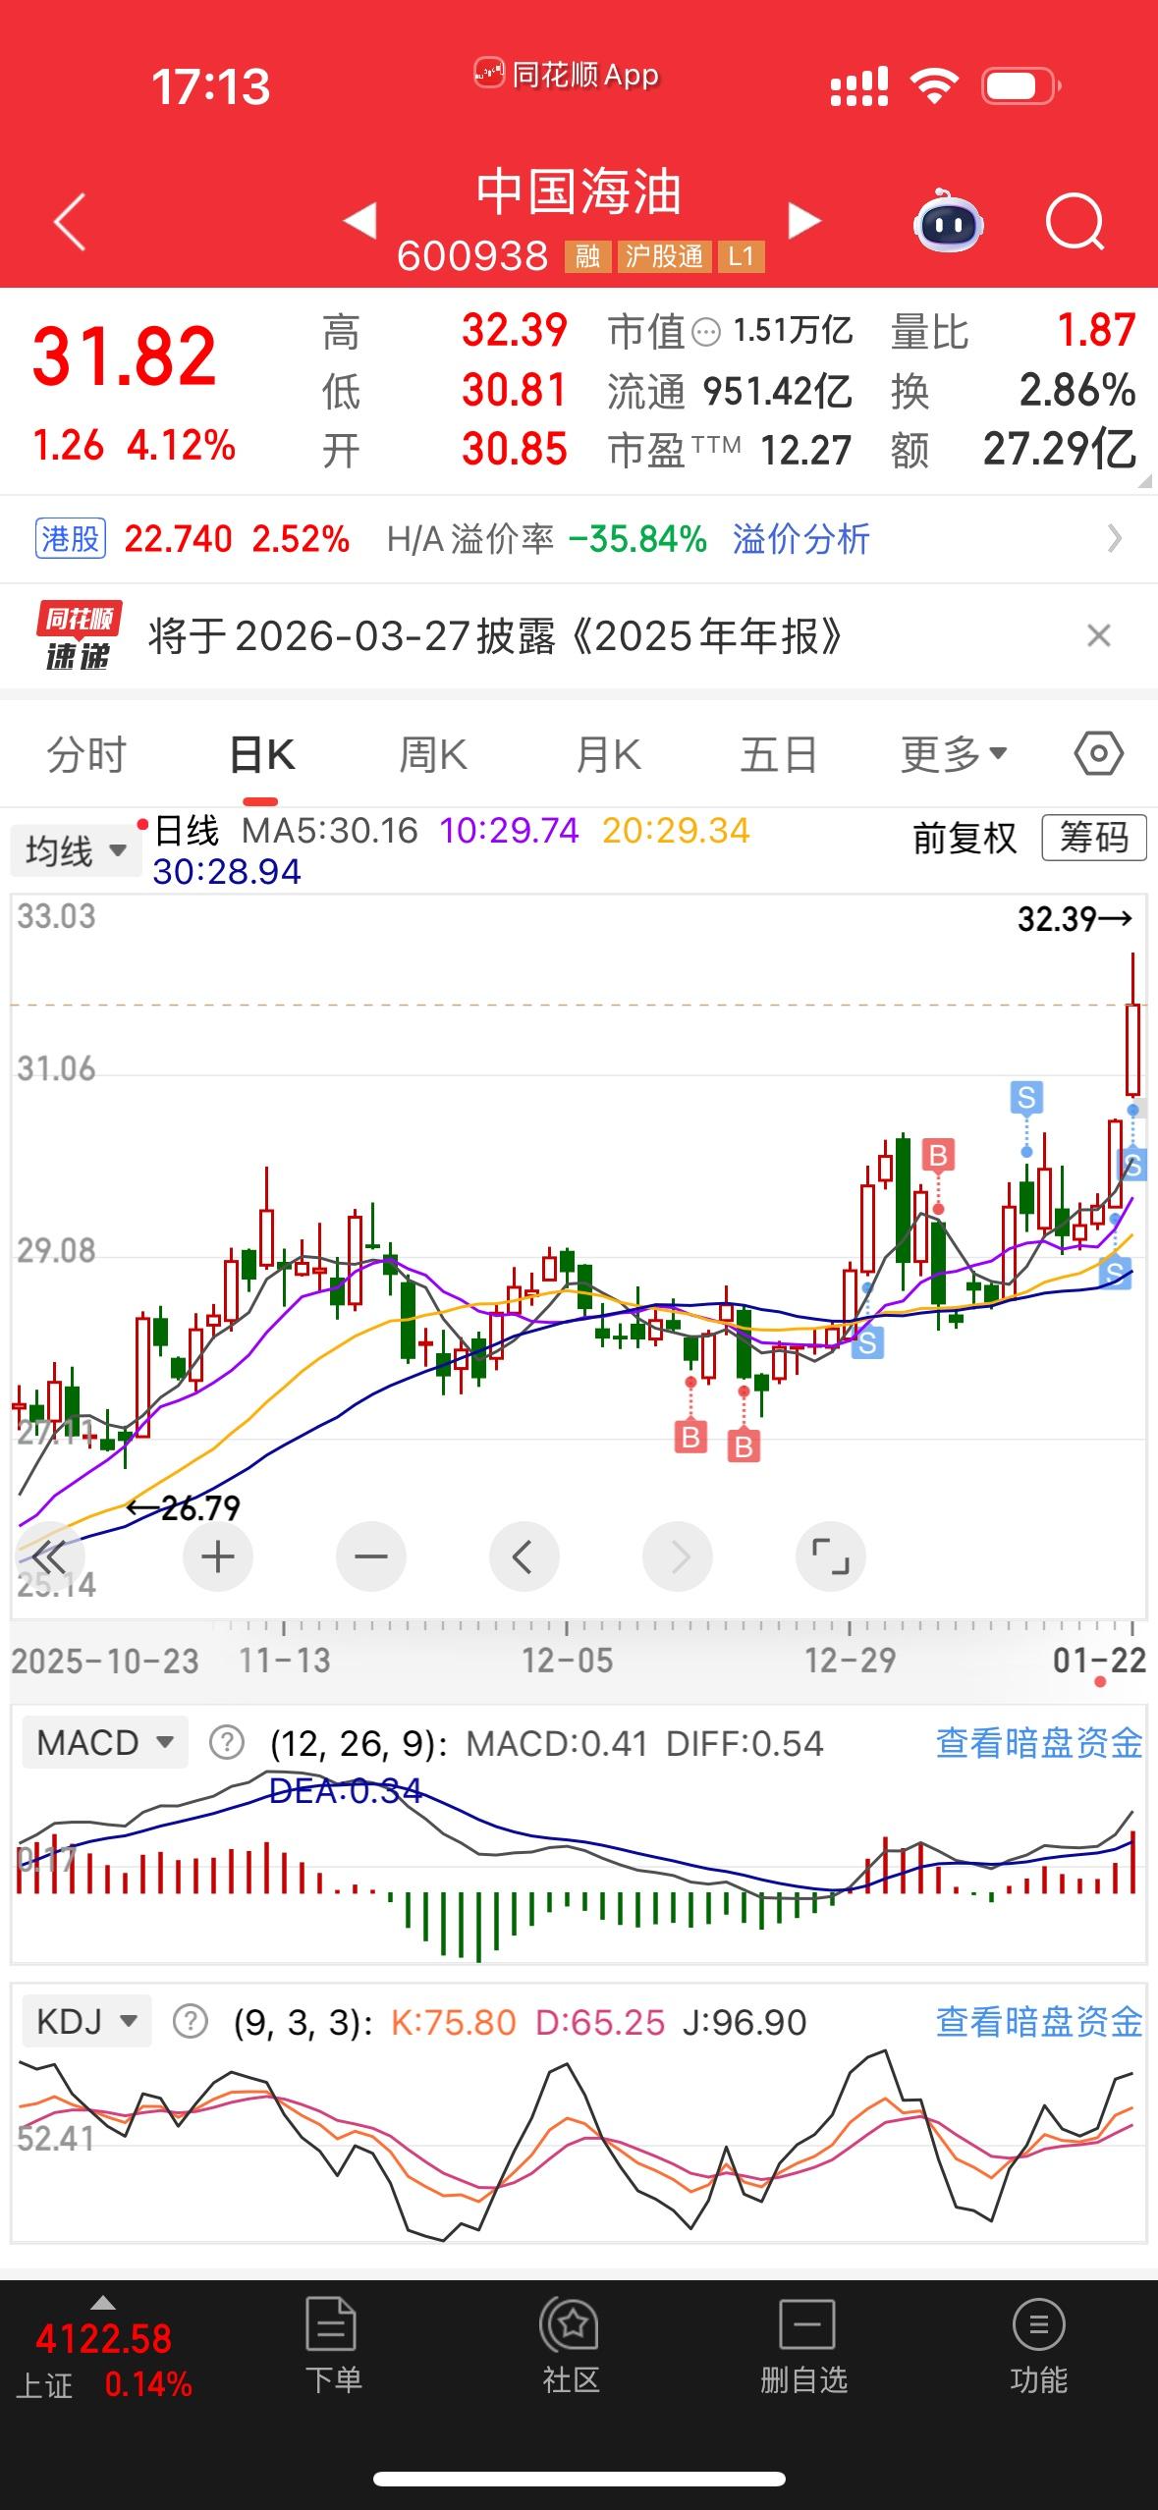Tap the lower B buy marker under December lows

(x=744, y=1446)
